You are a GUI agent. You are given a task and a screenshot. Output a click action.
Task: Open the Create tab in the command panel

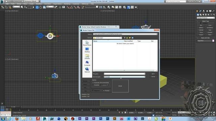coord(197,11)
